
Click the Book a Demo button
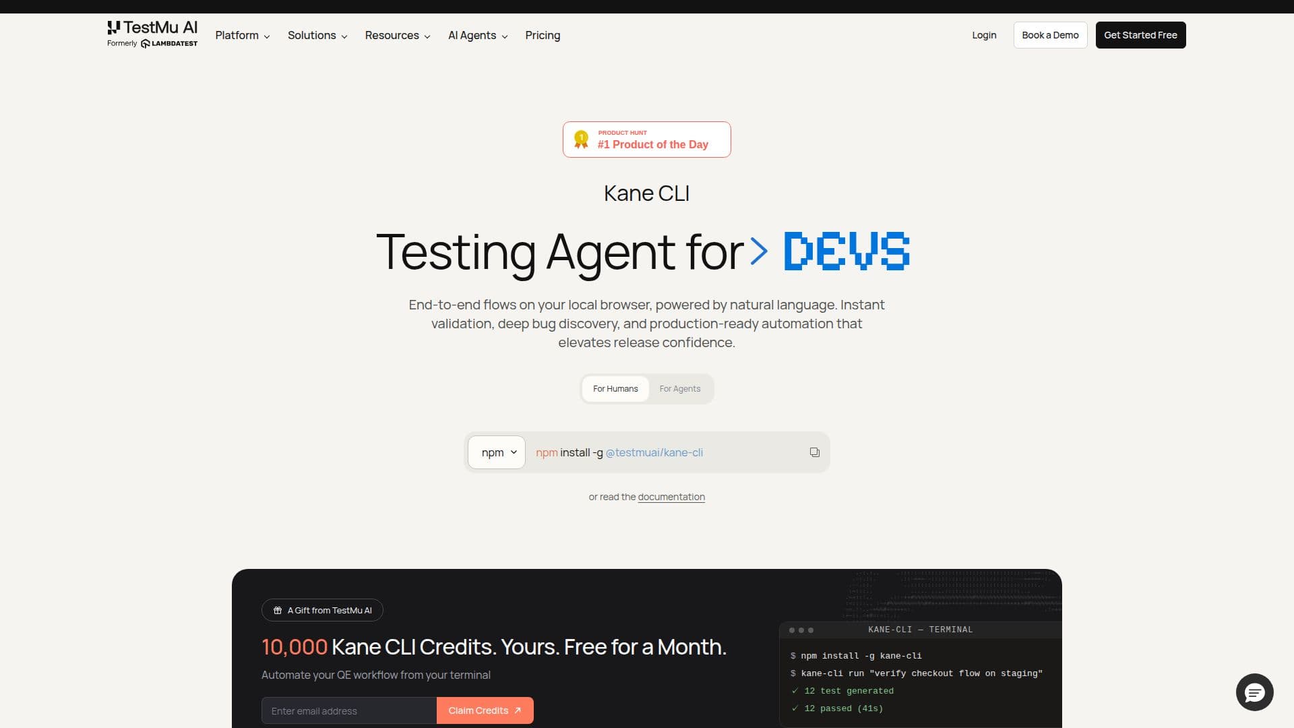(x=1050, y=35)
